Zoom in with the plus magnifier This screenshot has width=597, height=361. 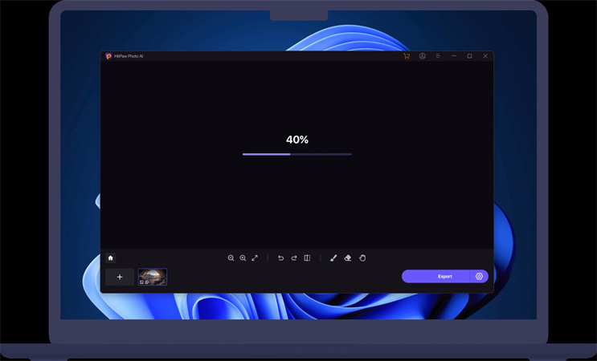(243, 258)
